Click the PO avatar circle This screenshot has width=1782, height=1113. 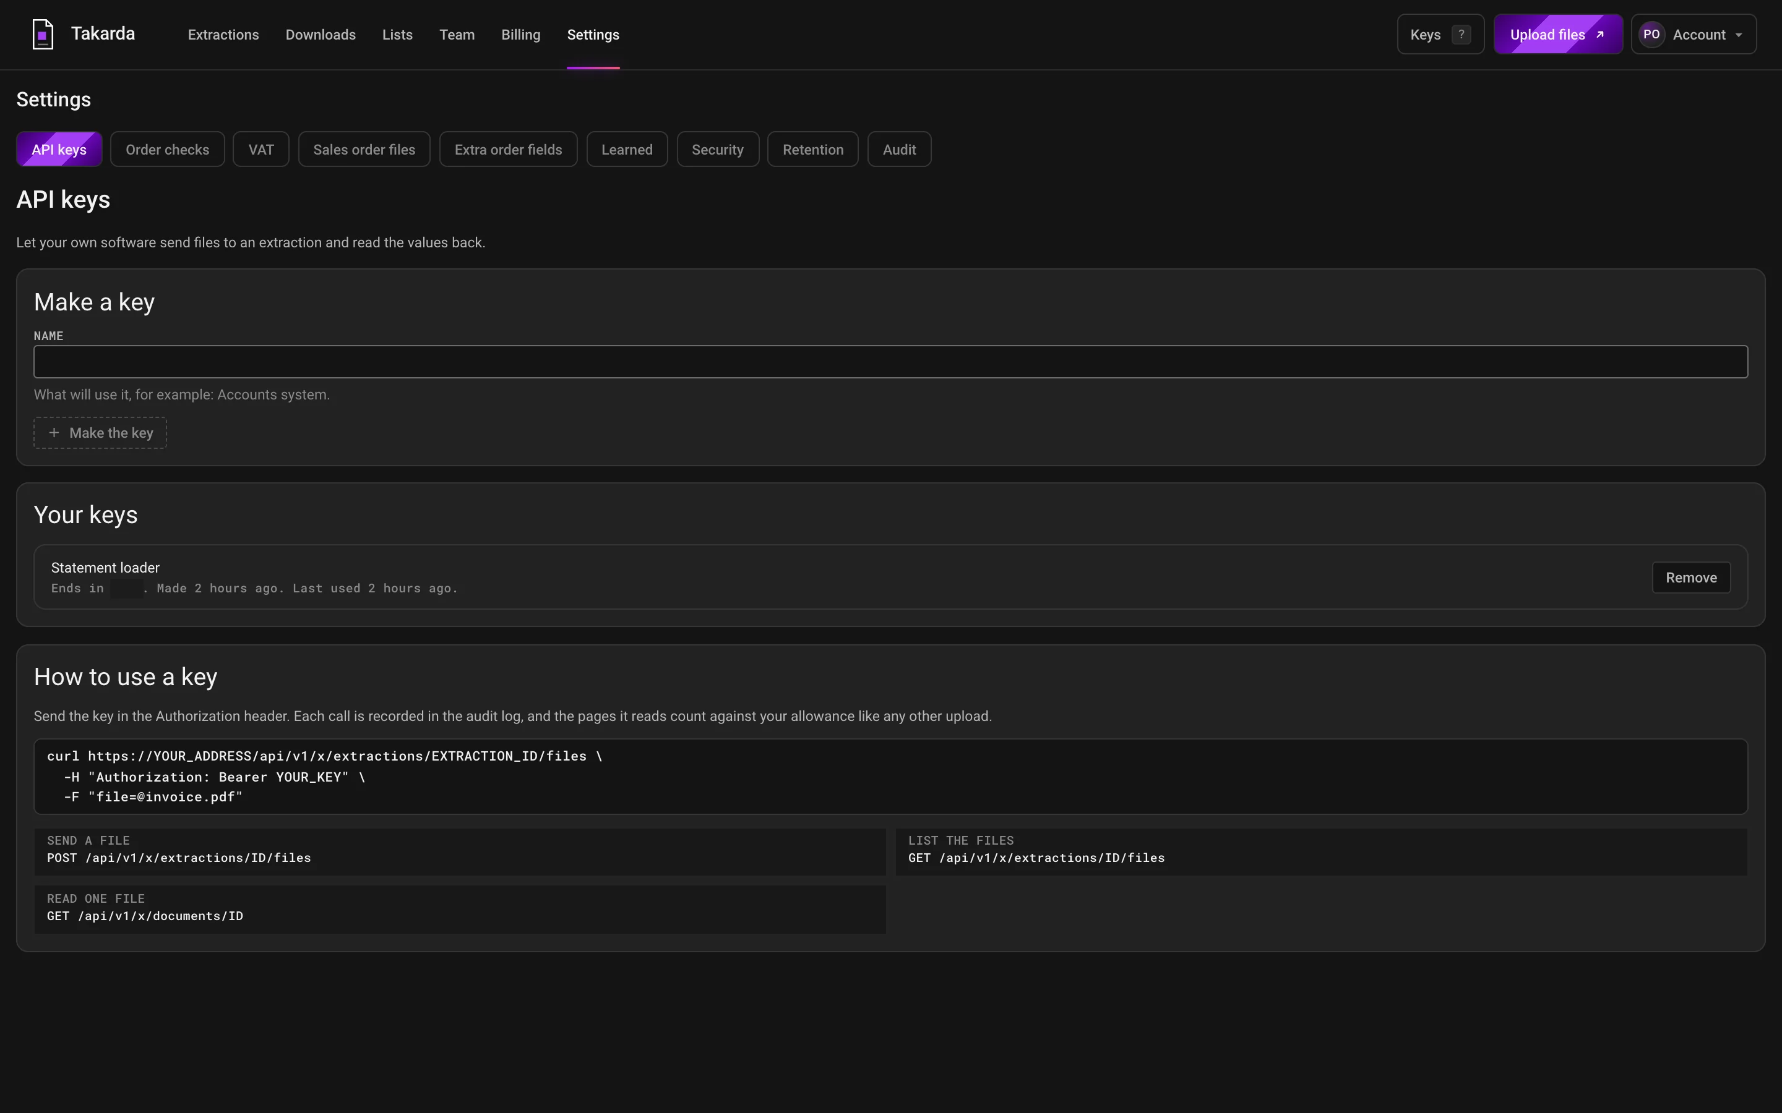point(1651,35)
